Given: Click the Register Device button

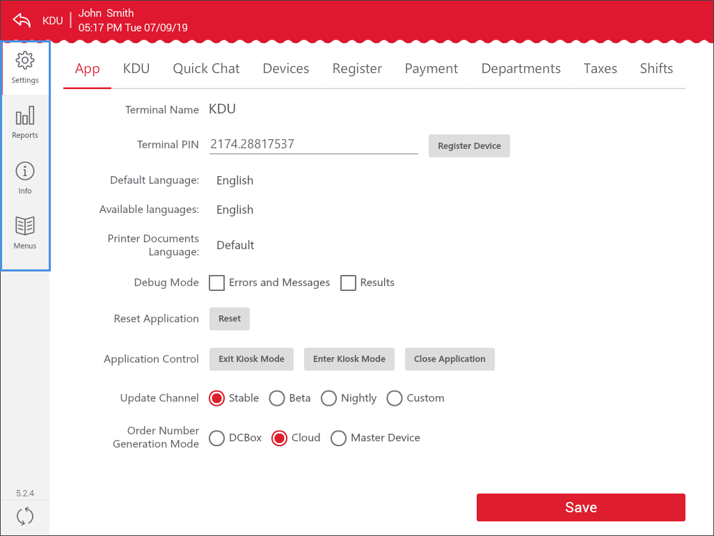Looking at the screenshot, I should click(x=469, y=145).
